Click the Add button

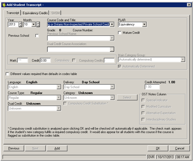[x=57, y=148]
